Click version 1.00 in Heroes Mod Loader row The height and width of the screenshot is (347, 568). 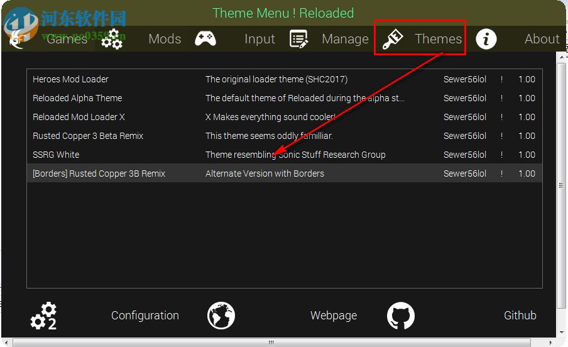pyautogui.click(x=527, y=79)
